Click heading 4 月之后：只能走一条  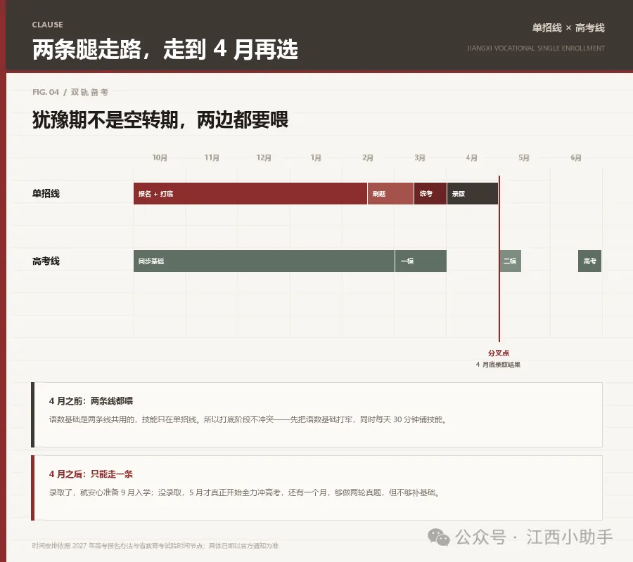click(91, 474)
